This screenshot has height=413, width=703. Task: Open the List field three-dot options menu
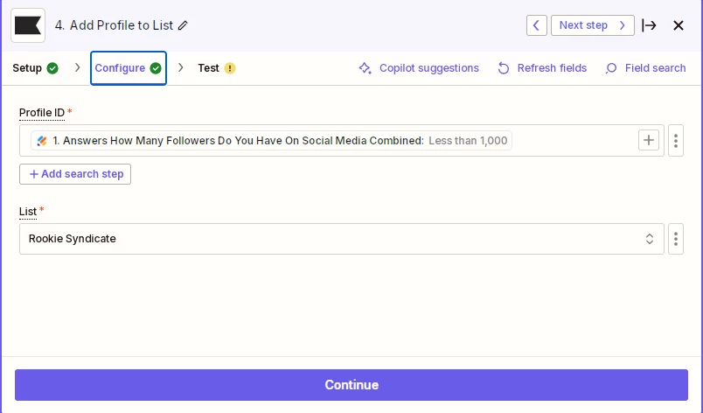(676, 239)
